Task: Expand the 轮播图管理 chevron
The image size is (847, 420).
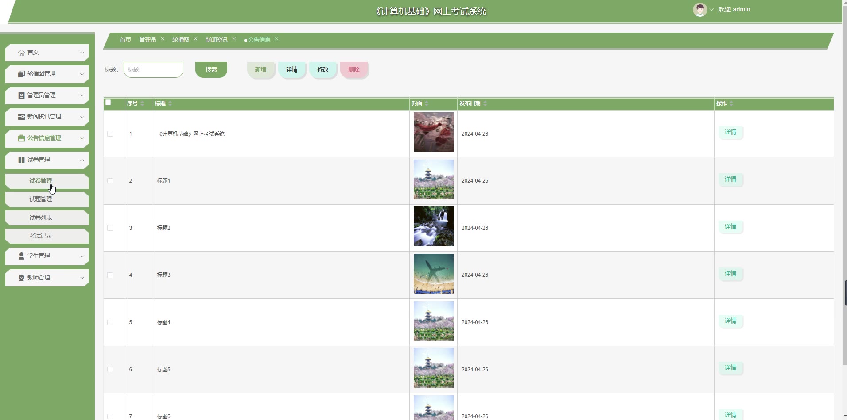Action: point(82,74)
